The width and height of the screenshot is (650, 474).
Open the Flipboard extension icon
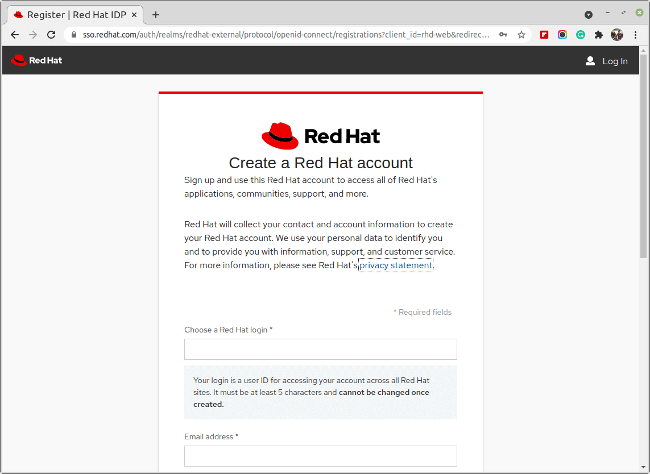544,35
